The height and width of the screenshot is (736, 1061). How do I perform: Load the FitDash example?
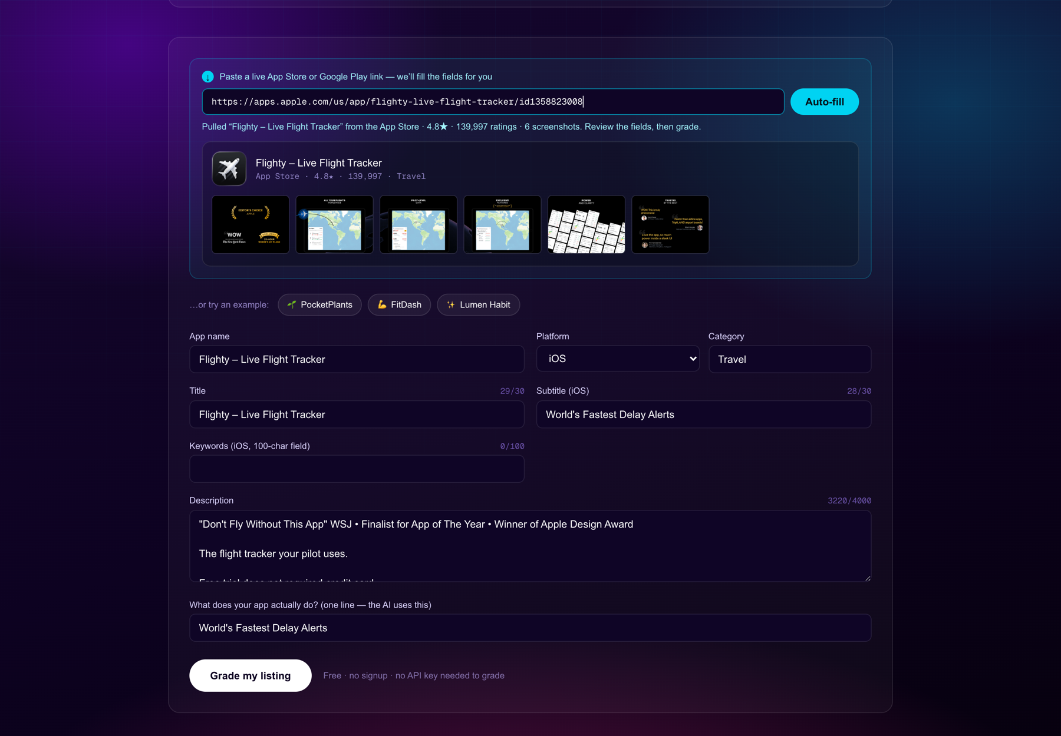click(399, 304)
